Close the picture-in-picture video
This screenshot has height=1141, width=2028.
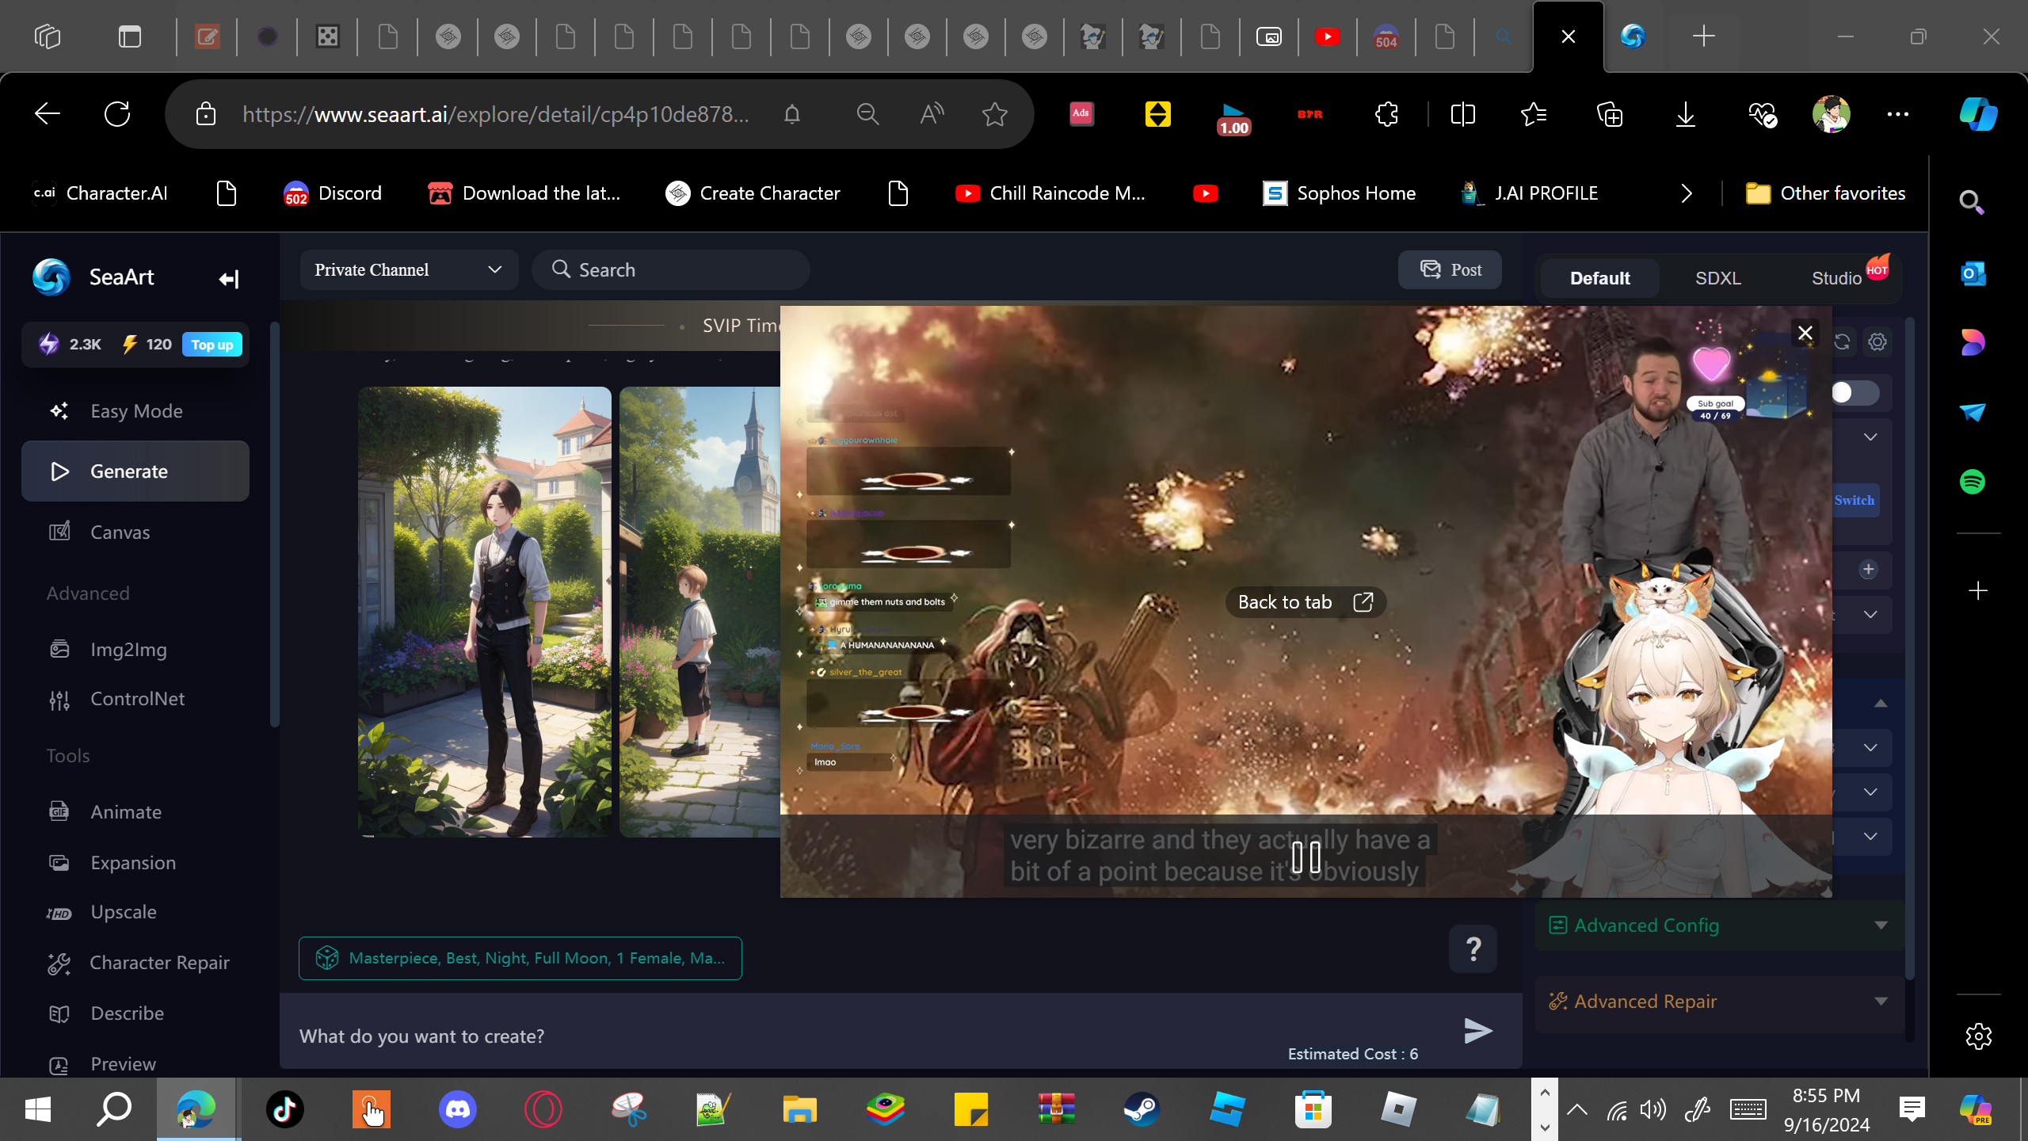click(1805, 333)
